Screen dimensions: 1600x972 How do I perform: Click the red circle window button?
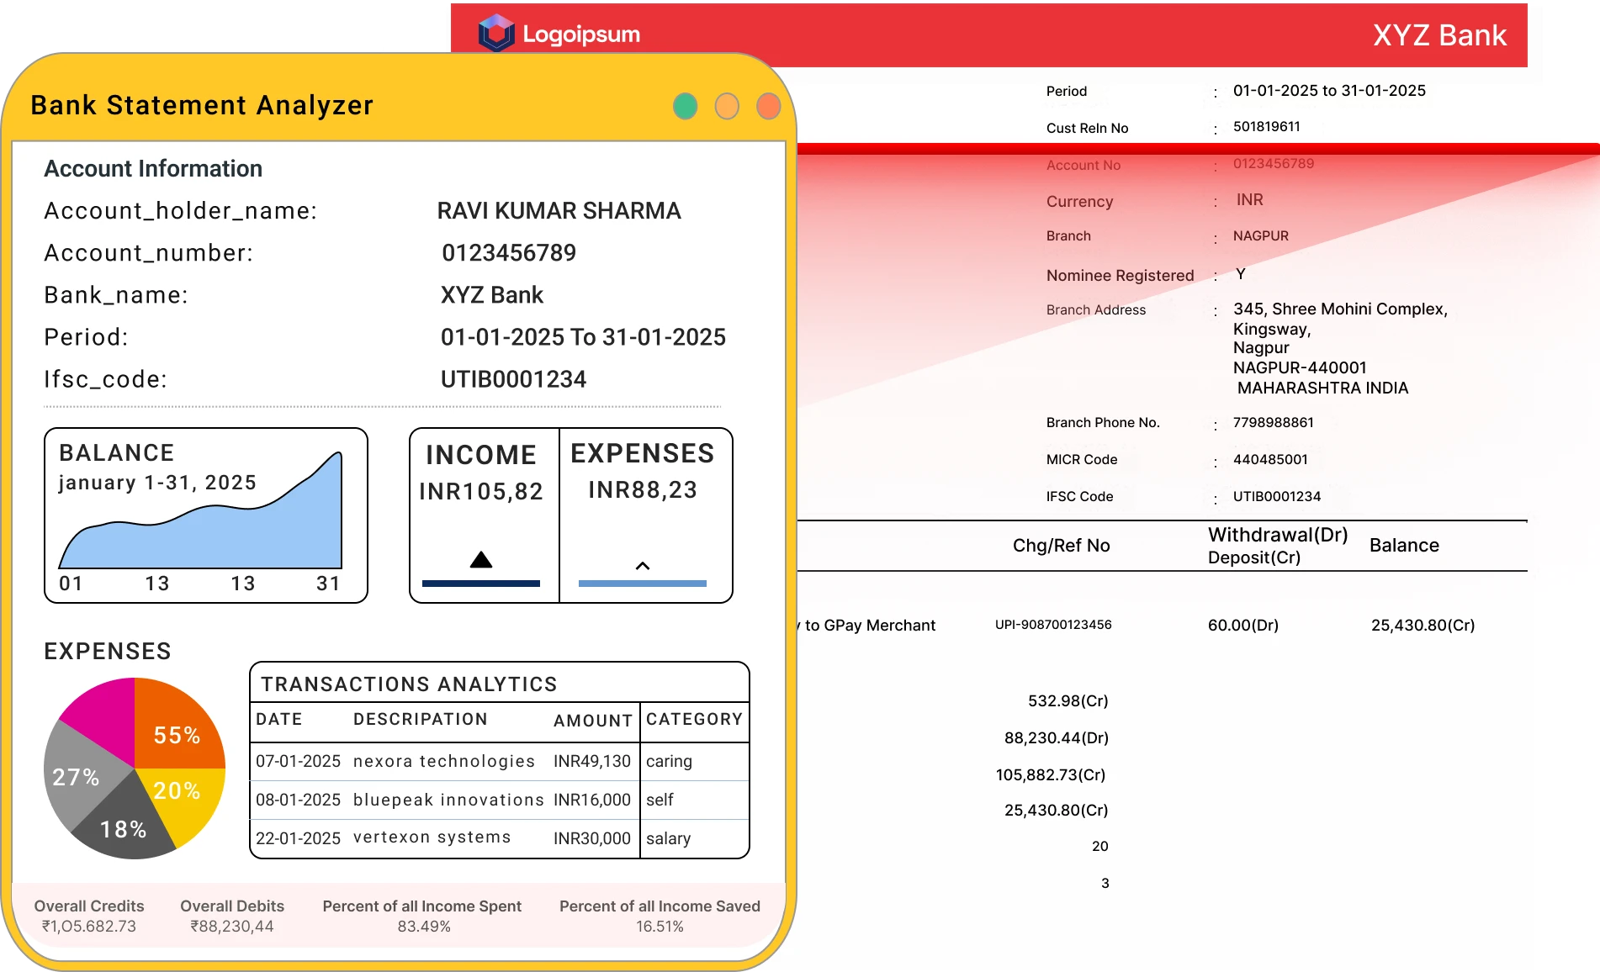[x=768, y=107]
